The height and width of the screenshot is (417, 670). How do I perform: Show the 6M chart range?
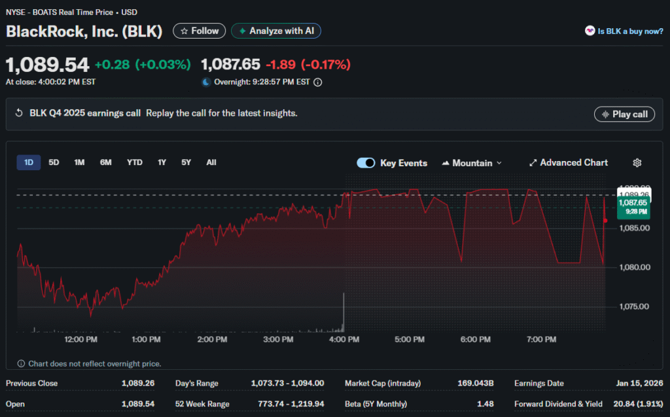[105, 162]
